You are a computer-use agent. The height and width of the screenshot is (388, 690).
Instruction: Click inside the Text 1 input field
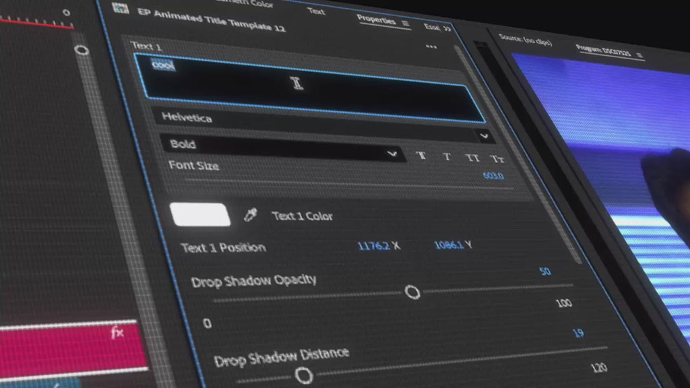coord(310,88)
